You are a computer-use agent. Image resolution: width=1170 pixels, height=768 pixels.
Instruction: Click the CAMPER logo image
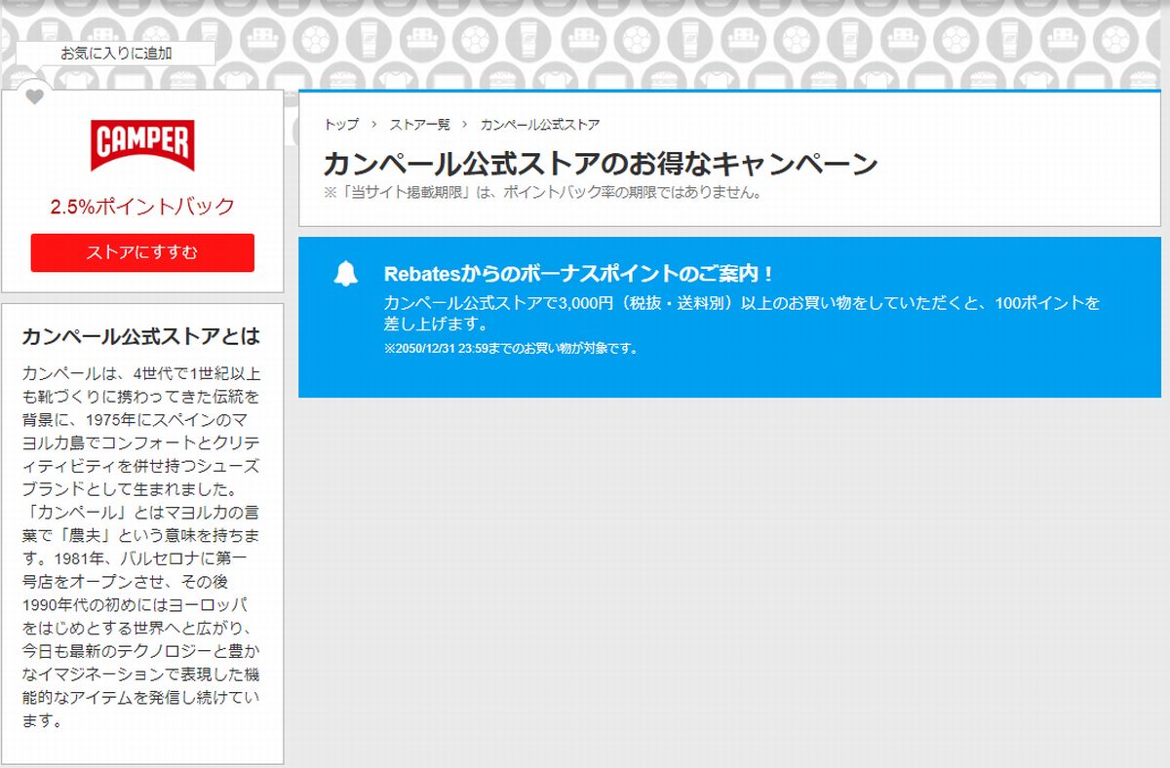click(142, 145)
